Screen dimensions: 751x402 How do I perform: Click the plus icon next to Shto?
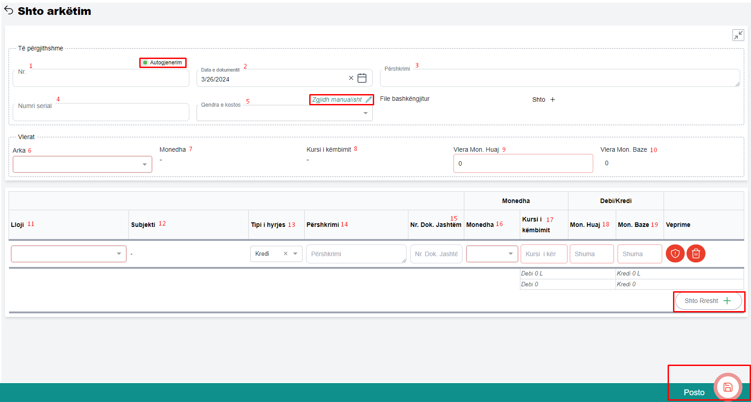(x=553, y=99)
